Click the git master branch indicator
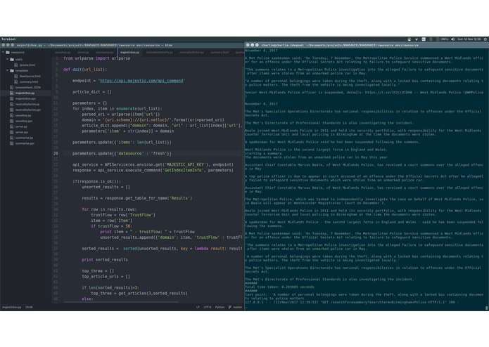Viewport: 489px width, 347px height. (x=236, y=307)
